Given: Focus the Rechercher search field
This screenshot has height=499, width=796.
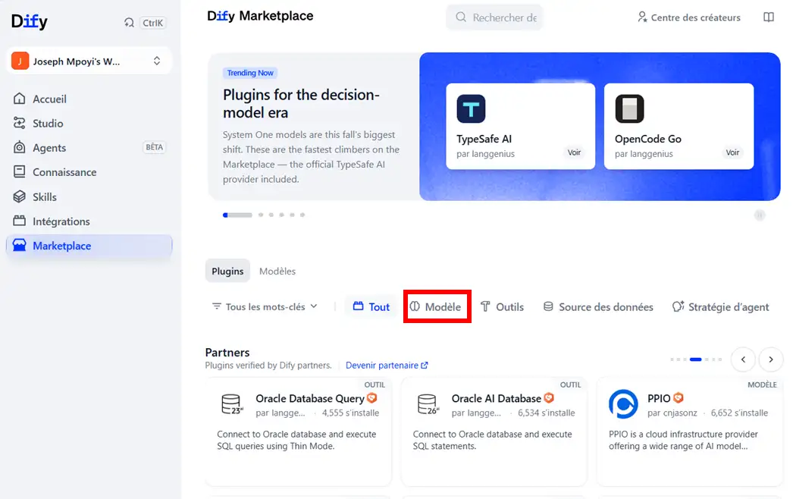Looking at the screenshot, I should point(494,17).
